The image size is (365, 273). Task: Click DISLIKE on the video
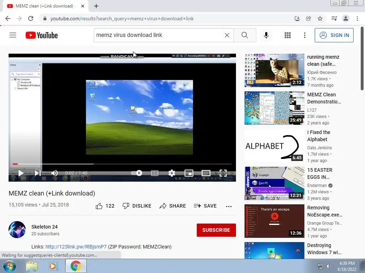(137, 206)
